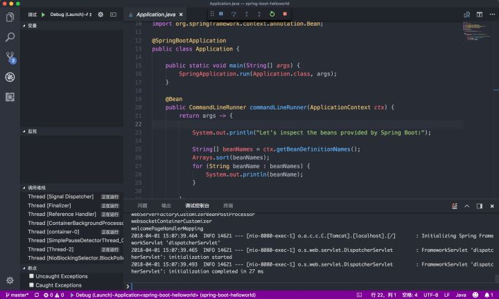Select Thread [ContainerBackgroundProcessor thread

click(72, 223)
